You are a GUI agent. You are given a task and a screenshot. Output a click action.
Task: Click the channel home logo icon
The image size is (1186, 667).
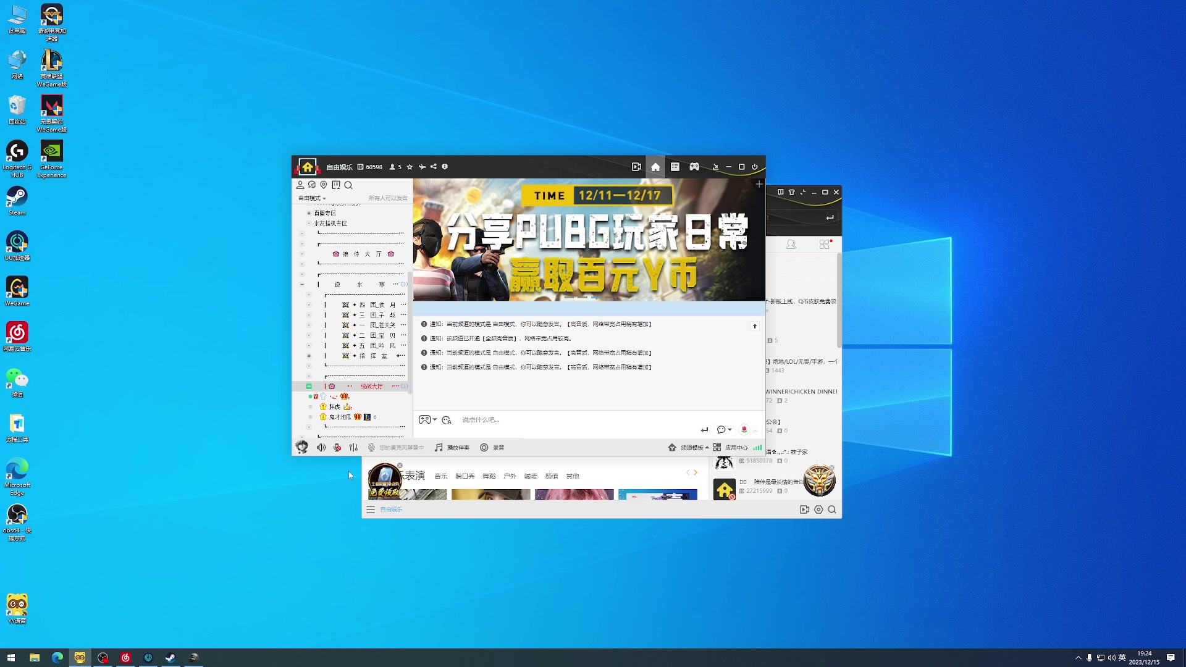pyautogui.click(x=308, y=167)
